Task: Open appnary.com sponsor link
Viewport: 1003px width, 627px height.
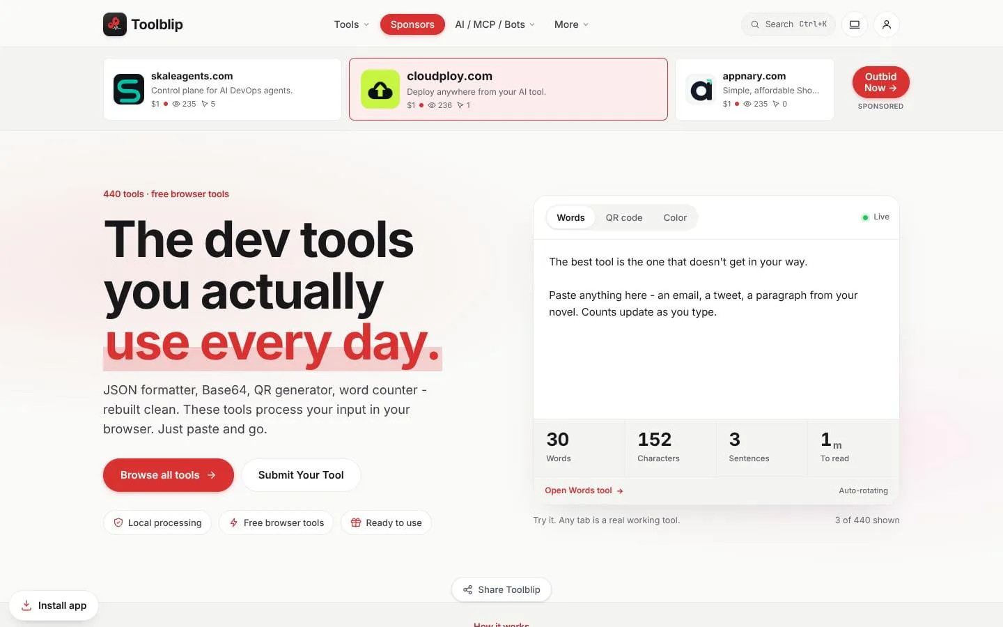Action: click(x=754, y=76)
